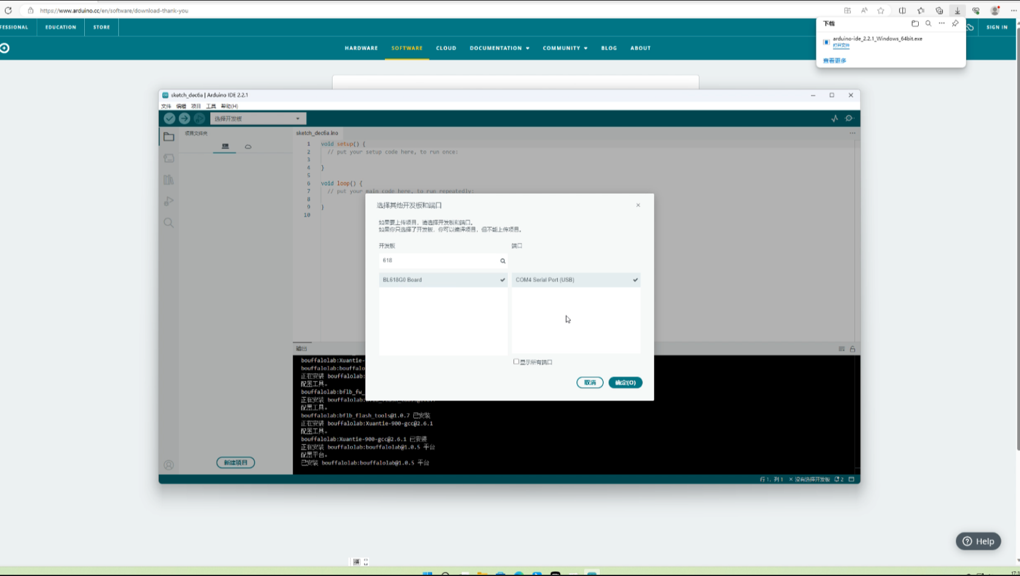Click the browser downloads toolbar icon
This screenshot has width=1020, height=576.
[x=958, y=10]
